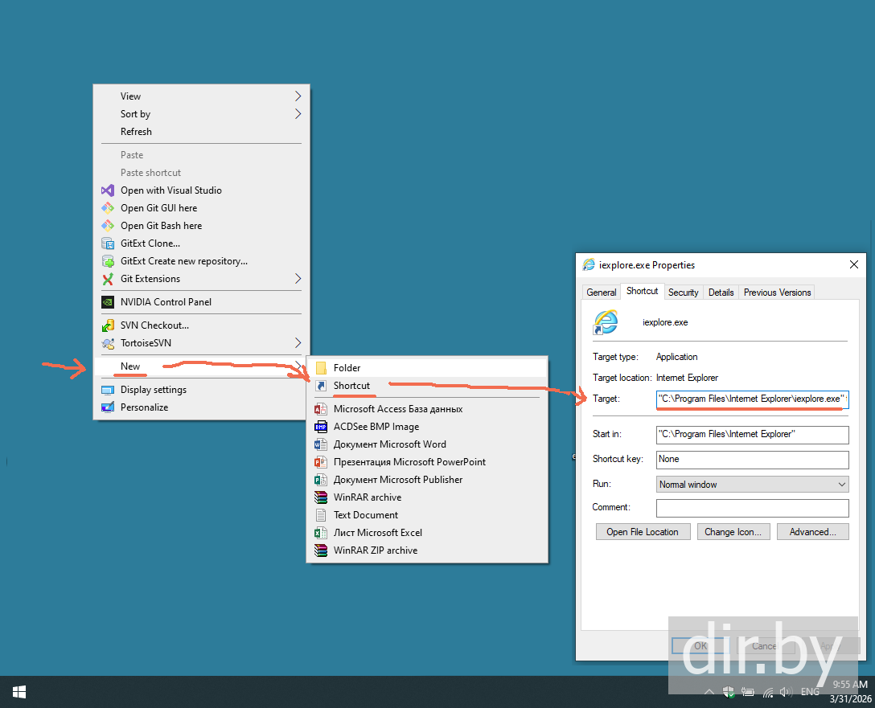Click the 'Sort by' label in the context menu
875x708 pixels.
coord(136,114)
